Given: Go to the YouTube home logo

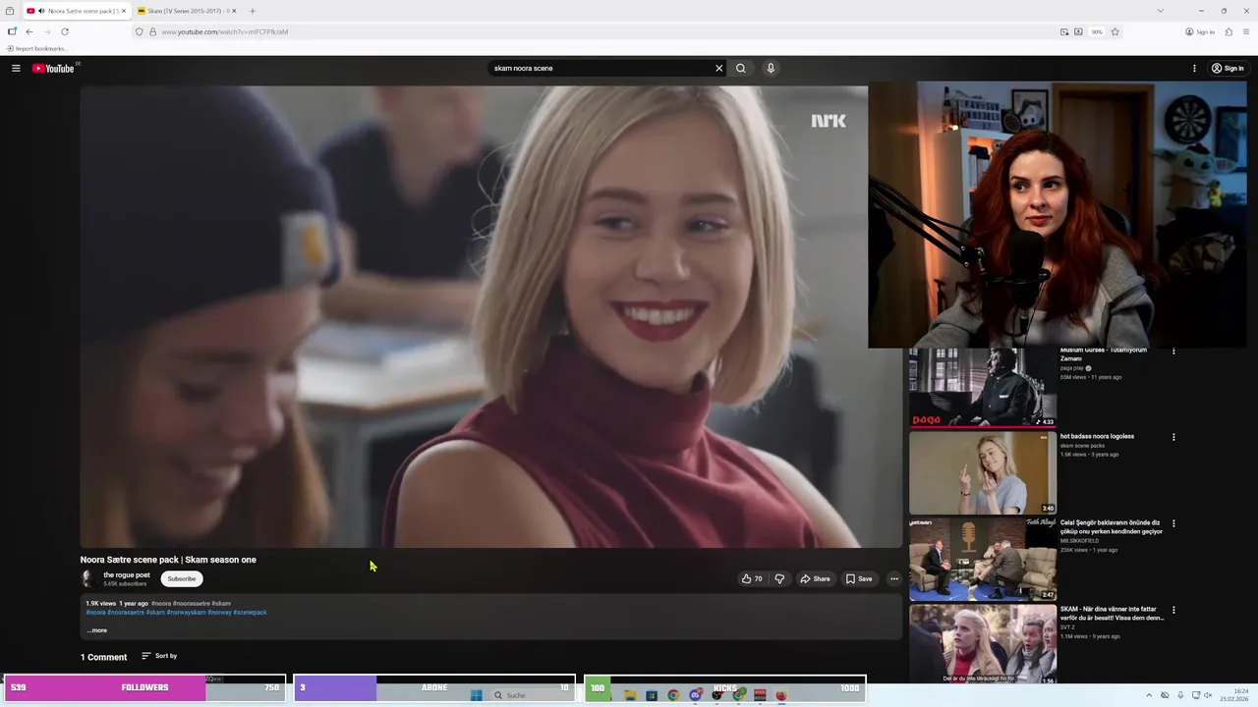Looking at the screenshot, I should (x=53, y=68).
